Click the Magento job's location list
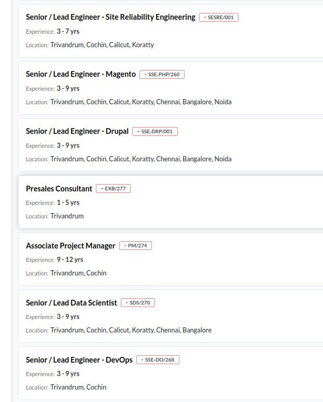This screenshot has width=323, height=402. click(x=141, y=102)
